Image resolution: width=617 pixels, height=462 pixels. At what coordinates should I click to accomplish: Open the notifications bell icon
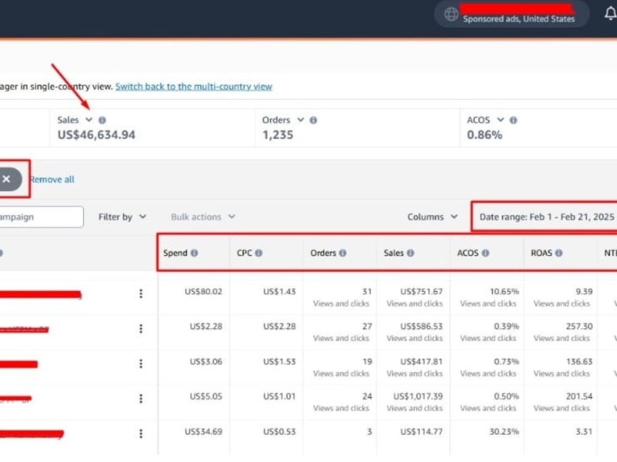[610, 14]
